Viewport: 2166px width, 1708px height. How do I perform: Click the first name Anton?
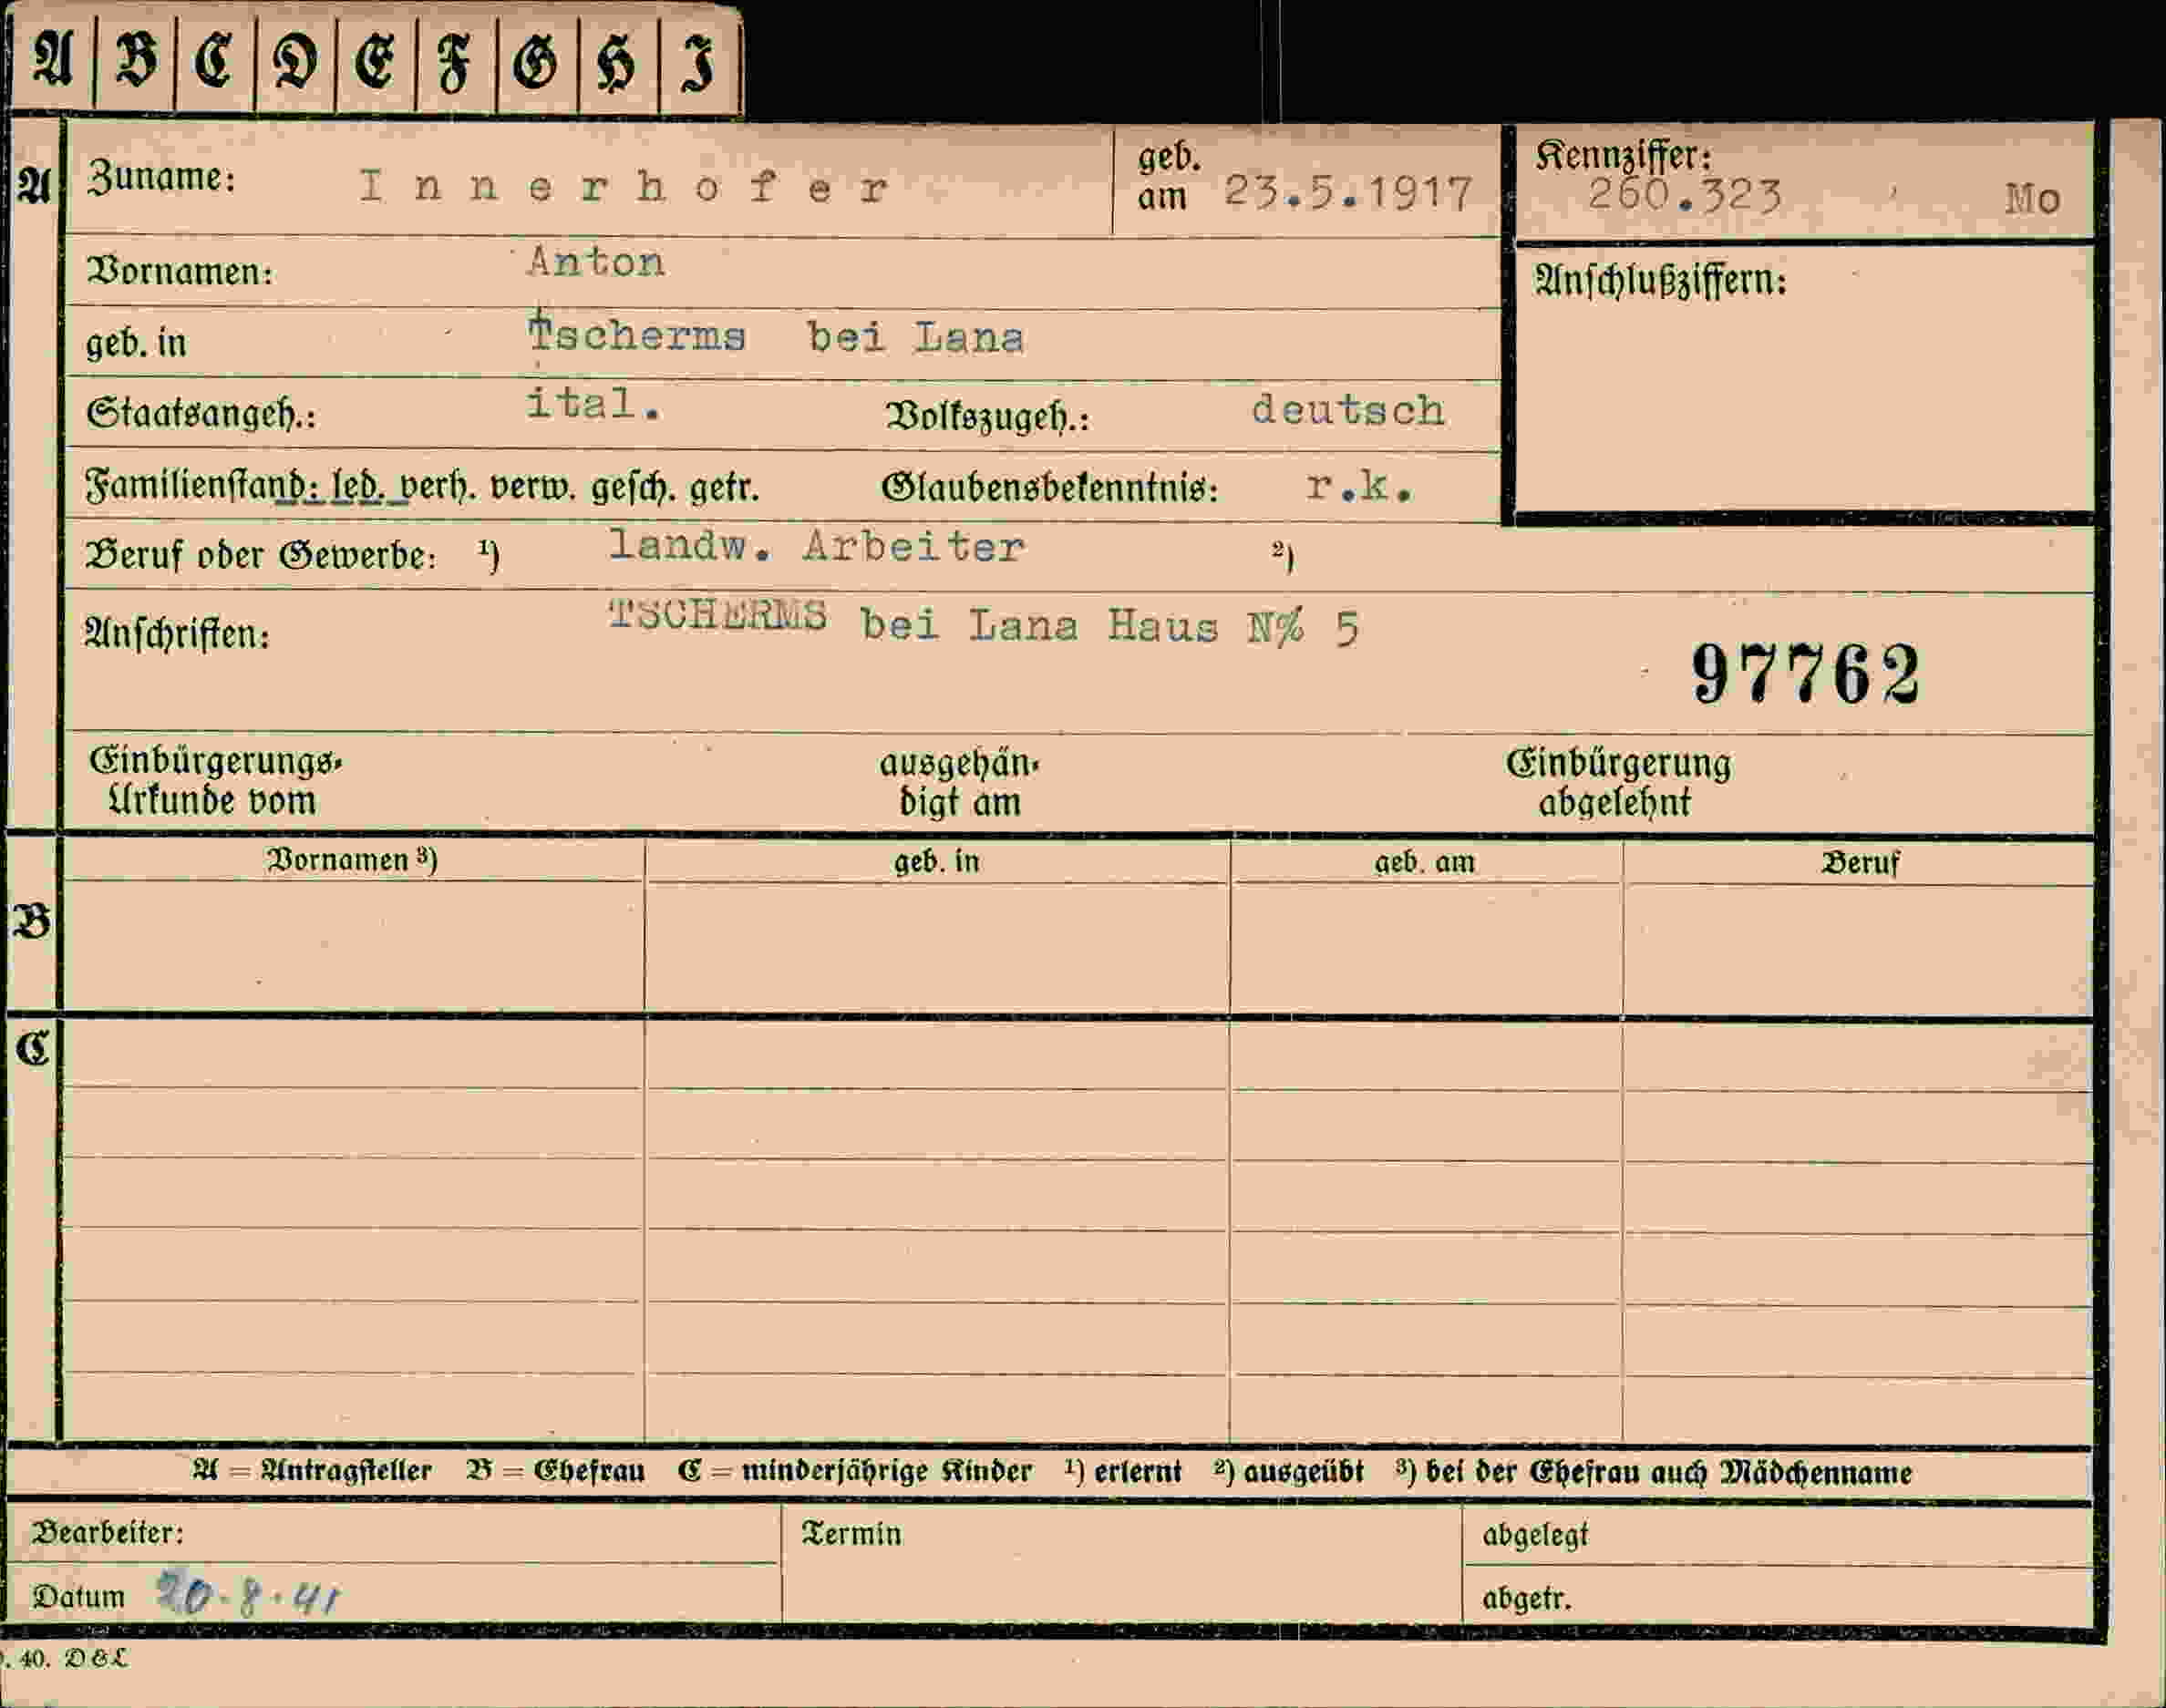(x=596, y=262)
